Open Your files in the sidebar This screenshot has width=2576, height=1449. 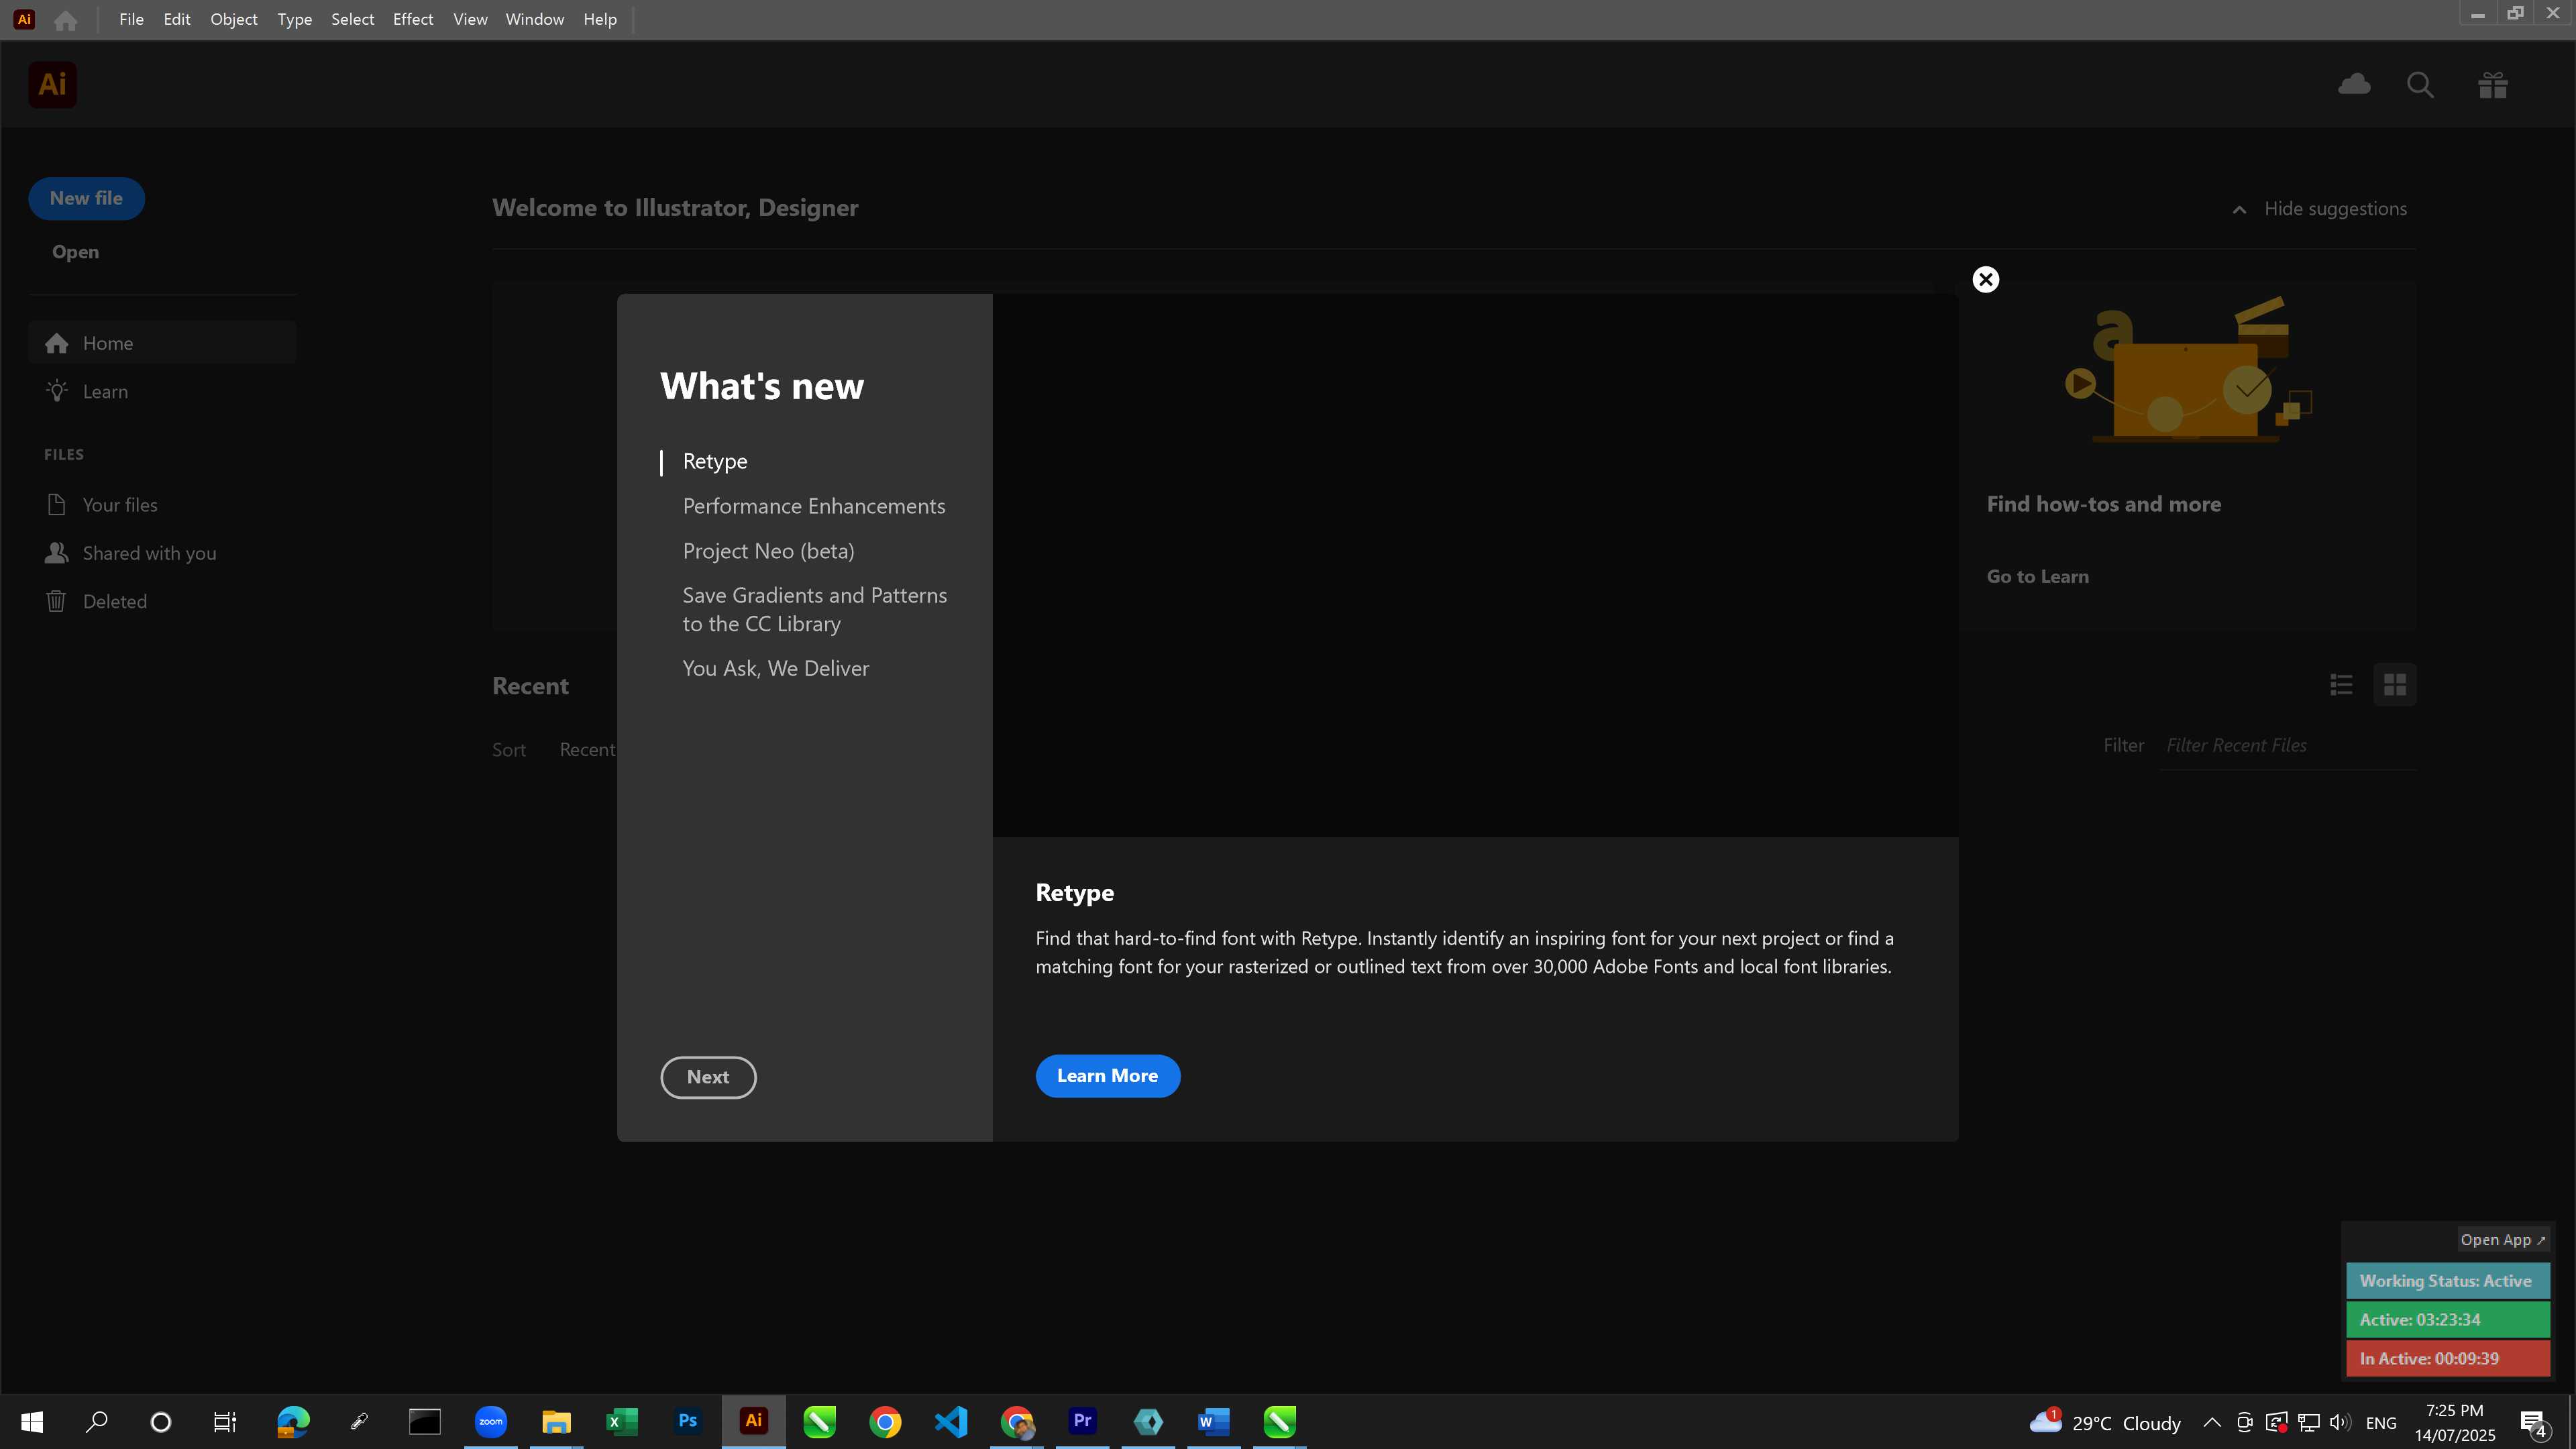pyautogui.click(x=162, y=505)
